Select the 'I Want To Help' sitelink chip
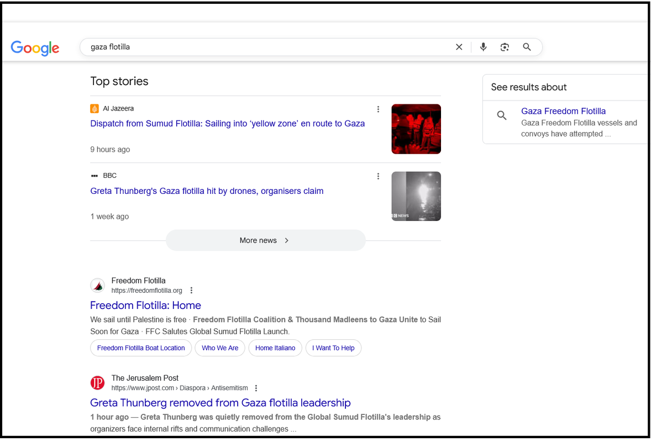Screen dimensions: 651x442 [x=333, y=348]
